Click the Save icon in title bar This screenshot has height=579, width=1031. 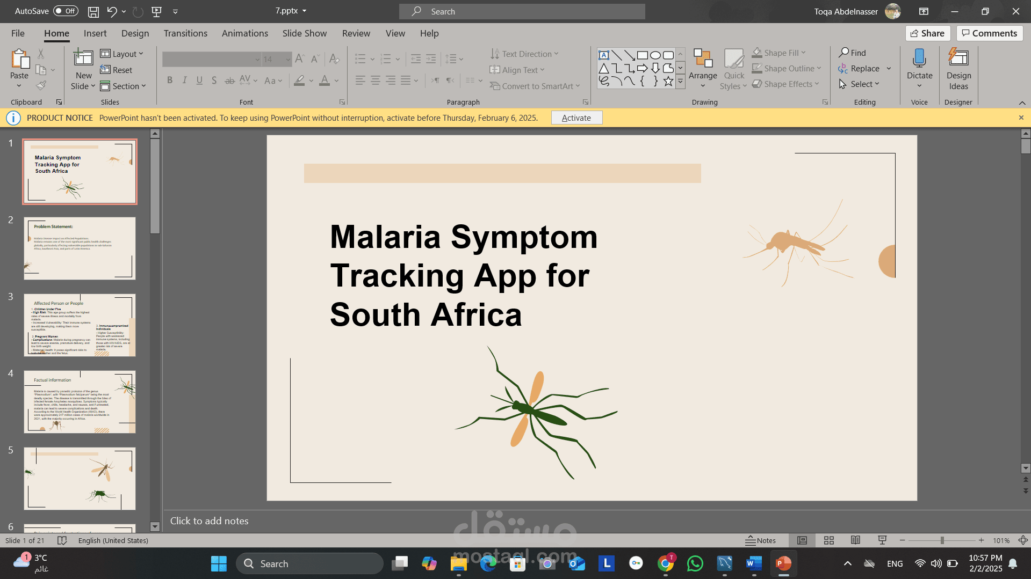coord(93,11)
